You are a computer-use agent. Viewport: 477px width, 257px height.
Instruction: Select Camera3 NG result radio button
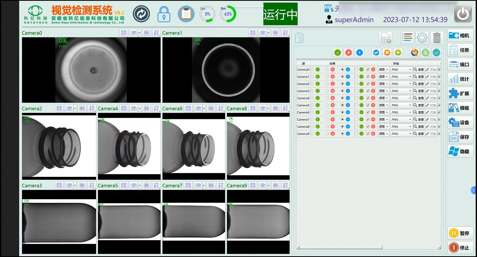[x=327, y=91]
